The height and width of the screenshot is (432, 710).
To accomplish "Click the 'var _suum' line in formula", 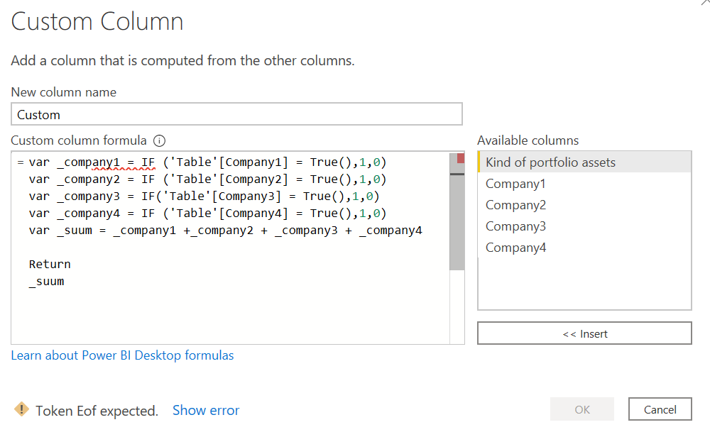I will click(x=226, y=231).
